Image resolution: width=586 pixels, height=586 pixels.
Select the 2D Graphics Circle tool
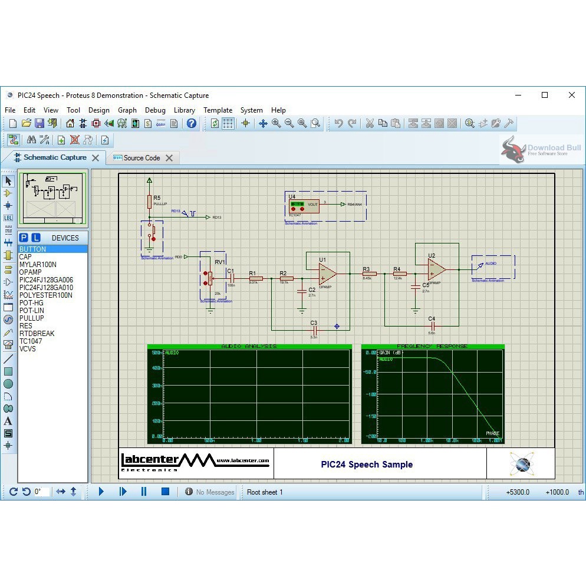click(x=8, y=384)
